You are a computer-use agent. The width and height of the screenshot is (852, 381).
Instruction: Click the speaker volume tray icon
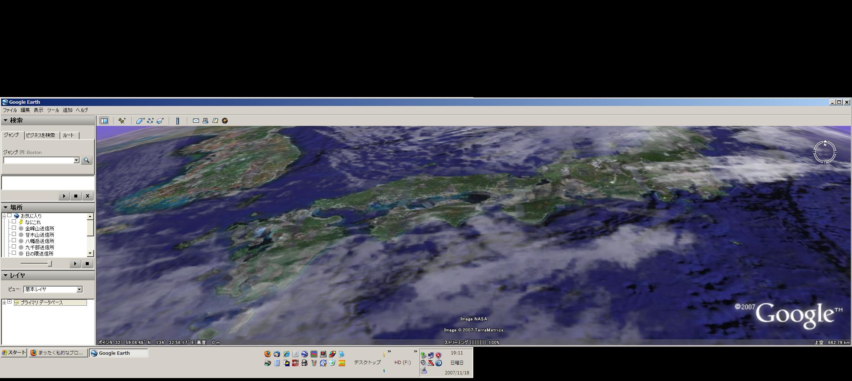click(x=423, y=363)
